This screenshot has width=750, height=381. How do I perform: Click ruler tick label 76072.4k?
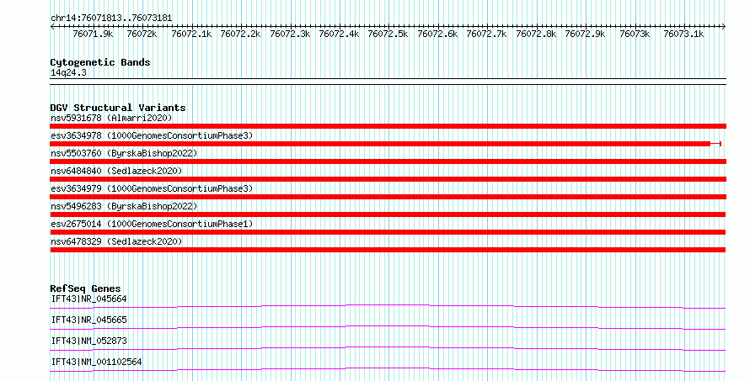pos(339,34)
